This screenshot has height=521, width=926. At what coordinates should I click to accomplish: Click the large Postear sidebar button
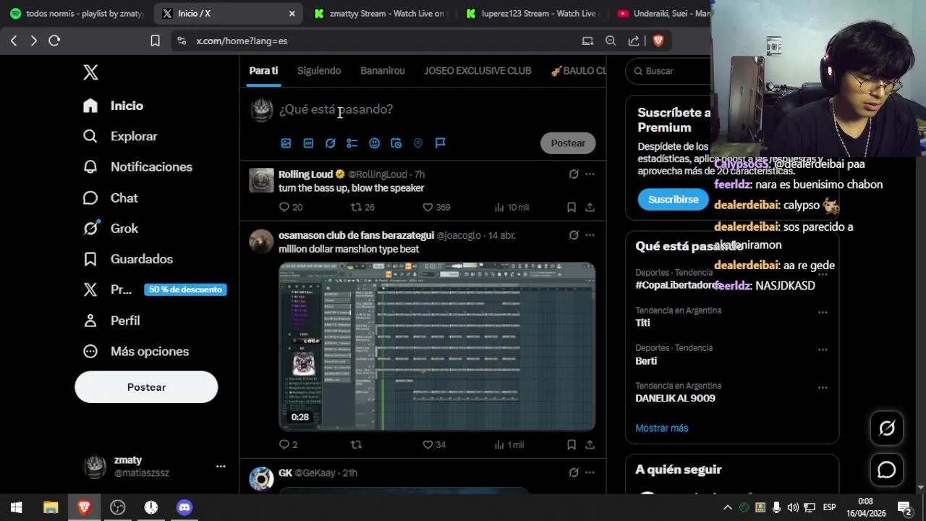pyautogui.click(x=146, y=387)
